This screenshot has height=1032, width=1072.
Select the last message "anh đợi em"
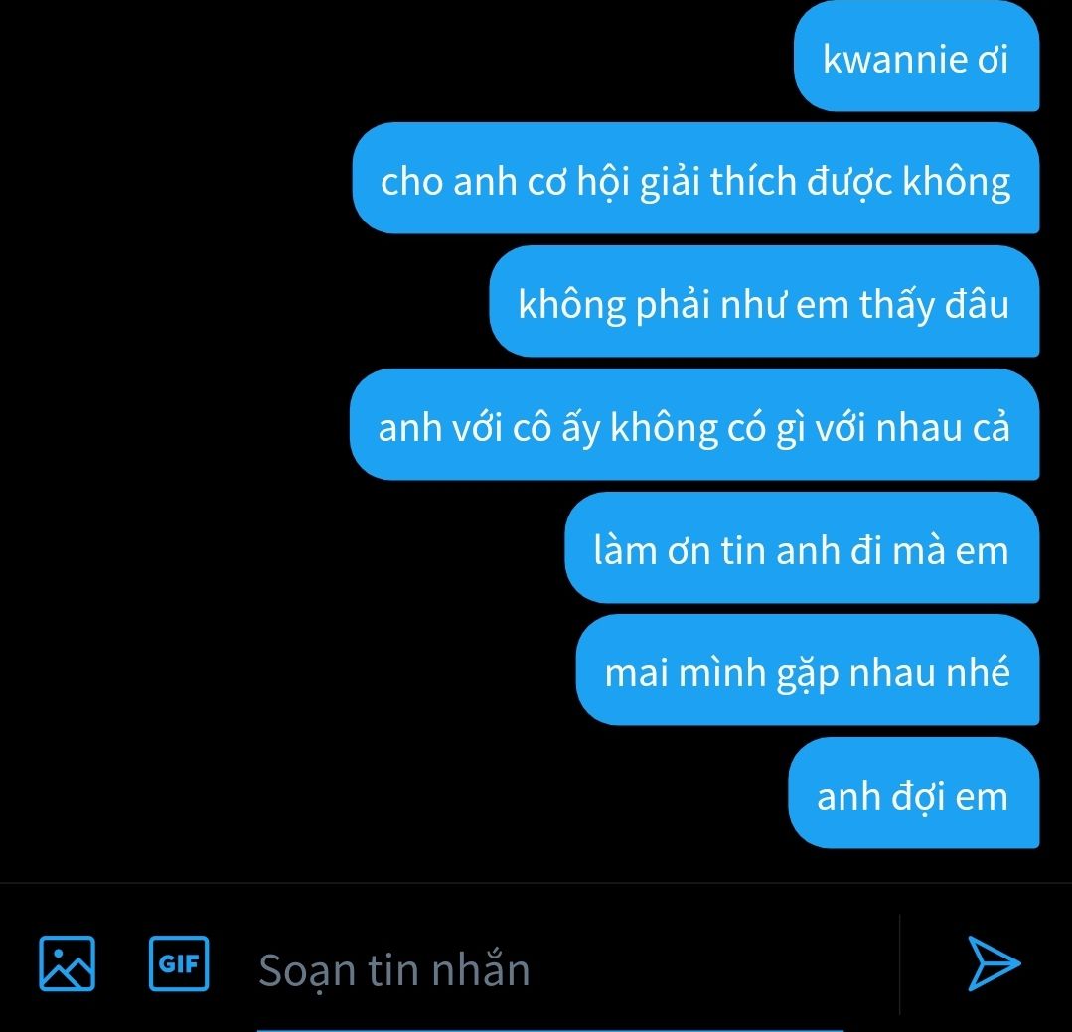click(913, 793)
